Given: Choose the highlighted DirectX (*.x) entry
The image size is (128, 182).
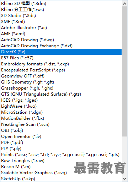Looking at the screenshot, I should tap(61, 52).
